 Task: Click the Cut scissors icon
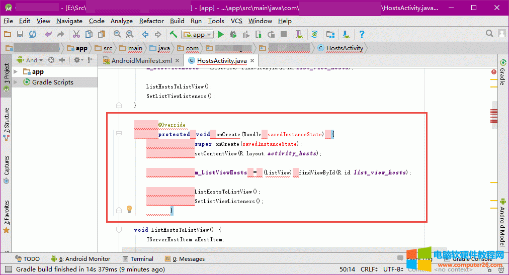76,34
